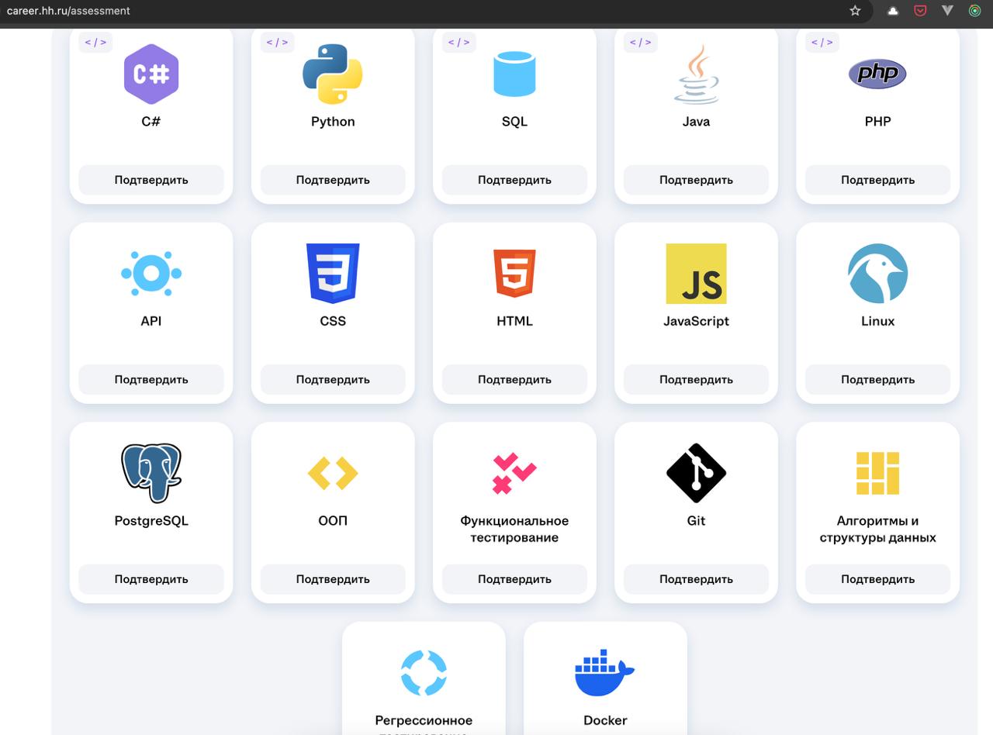Viewport: 993px width, 735px height.
Task: Confirm the C# skill
Action: tap(151, 180)
